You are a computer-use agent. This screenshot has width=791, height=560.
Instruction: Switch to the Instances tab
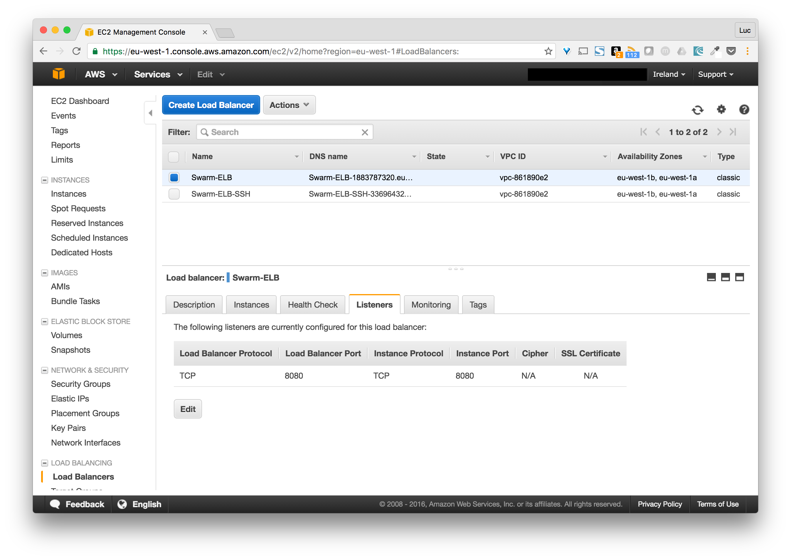[251, 304]
